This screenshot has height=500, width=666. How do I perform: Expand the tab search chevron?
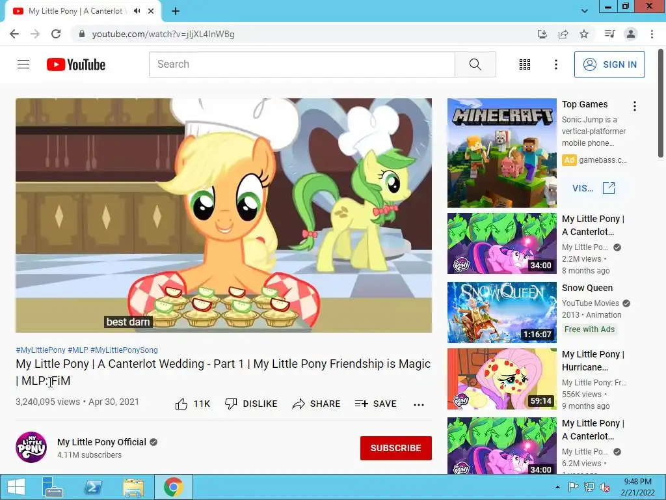tap(585, 11)
